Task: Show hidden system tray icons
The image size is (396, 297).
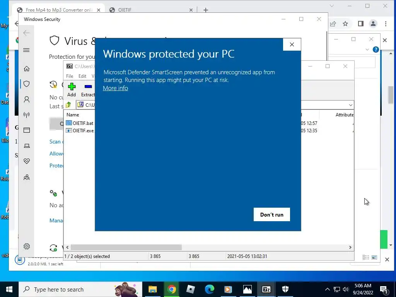Action: (x=327, y=289)
